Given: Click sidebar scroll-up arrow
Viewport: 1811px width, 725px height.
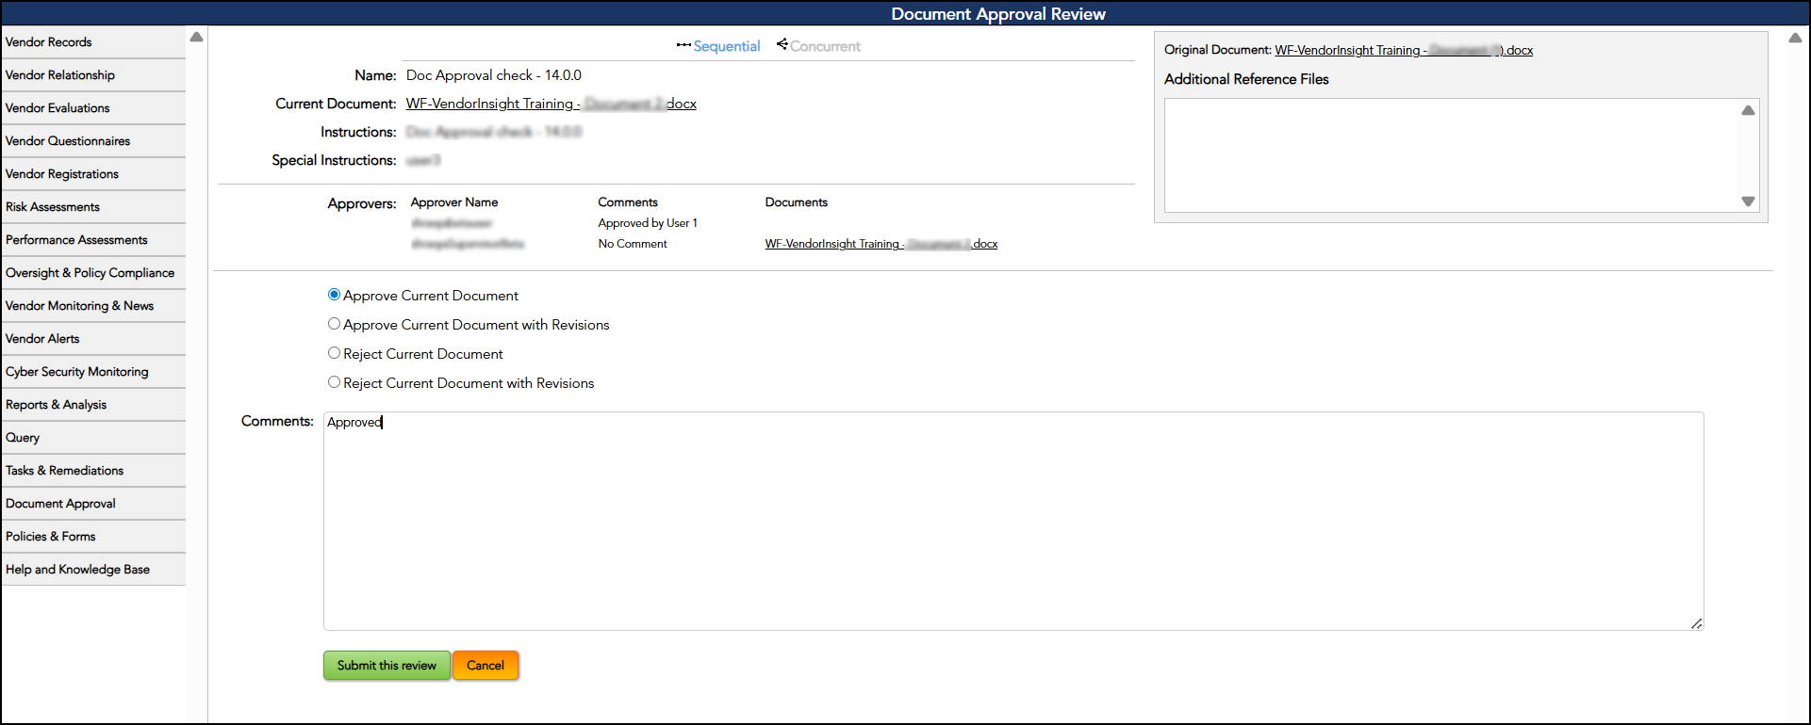Looking at the screenshot, I should (x=196, y=38).
